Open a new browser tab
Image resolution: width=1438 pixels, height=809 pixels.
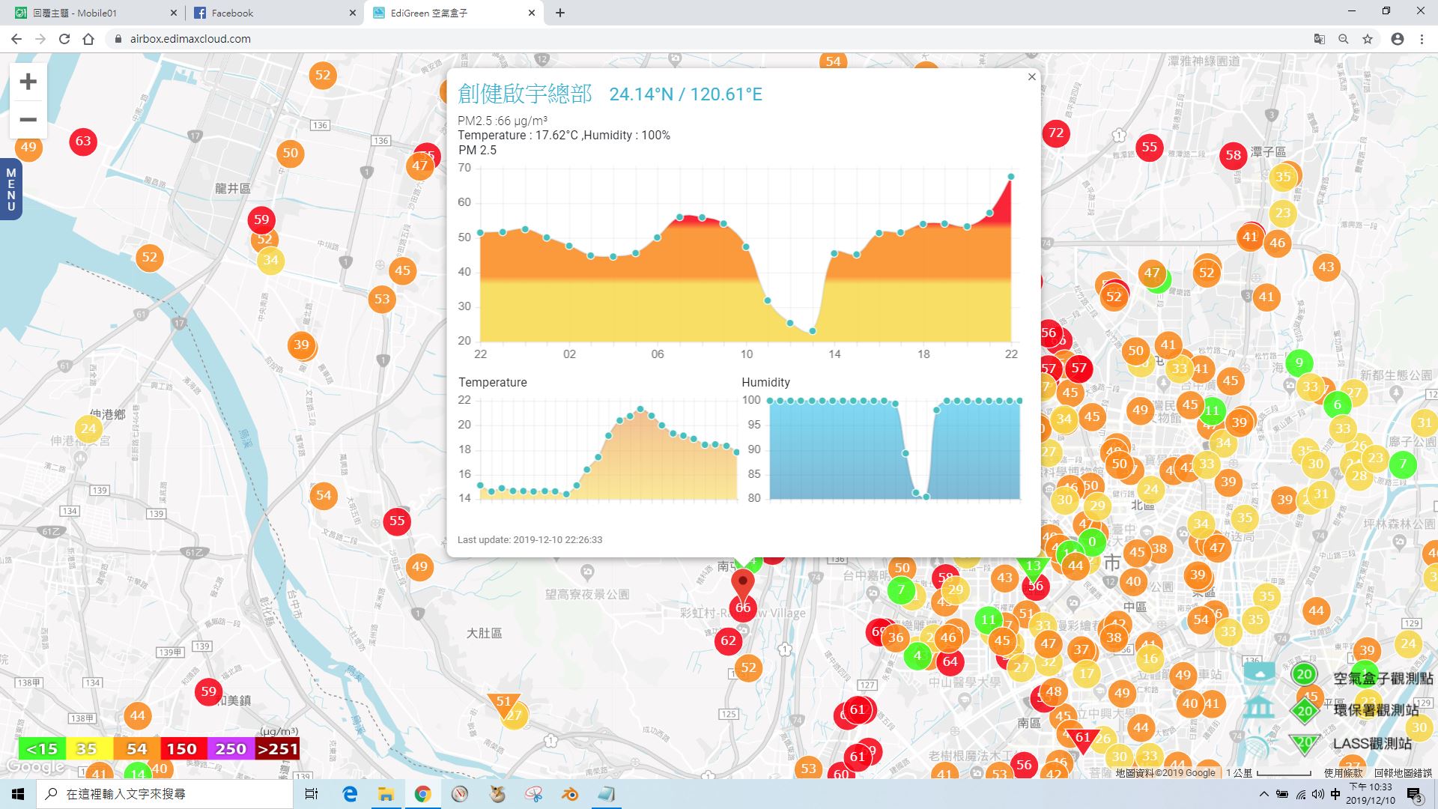tap(560, 13)
